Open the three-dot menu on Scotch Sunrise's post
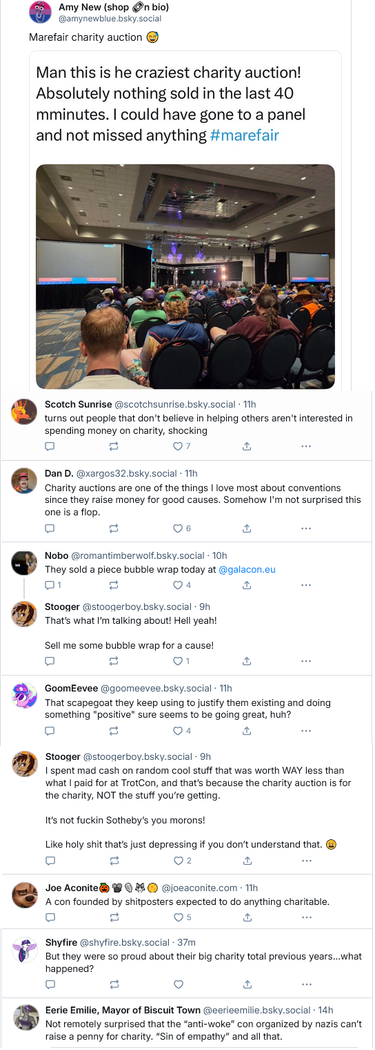This screenshot has width=375, height=1050. point(306,446)
